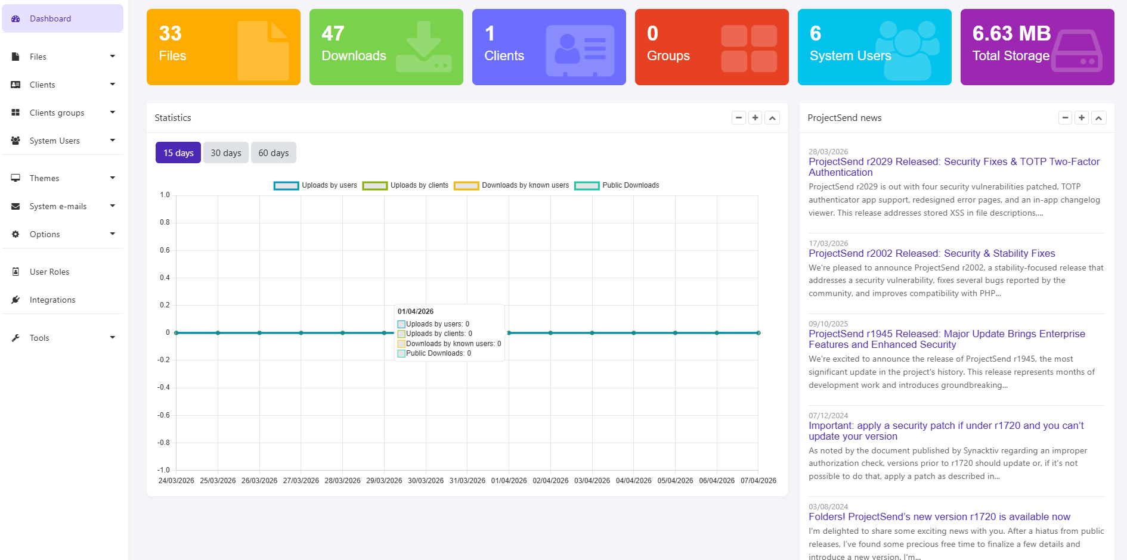Minimize Statistics widget with minus icon

coord(739,118)
